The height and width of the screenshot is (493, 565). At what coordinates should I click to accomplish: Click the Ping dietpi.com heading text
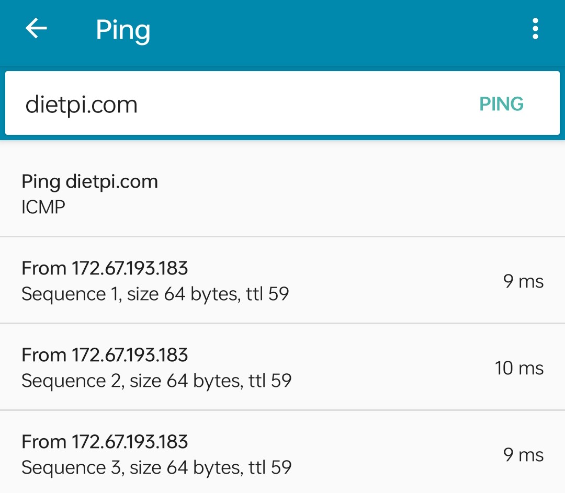(x=90, y=182)
